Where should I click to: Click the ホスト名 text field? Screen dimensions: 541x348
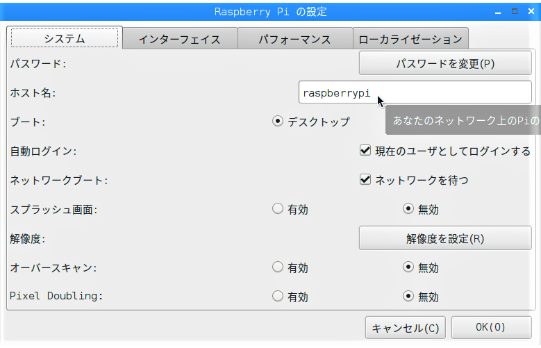point(415,92)
